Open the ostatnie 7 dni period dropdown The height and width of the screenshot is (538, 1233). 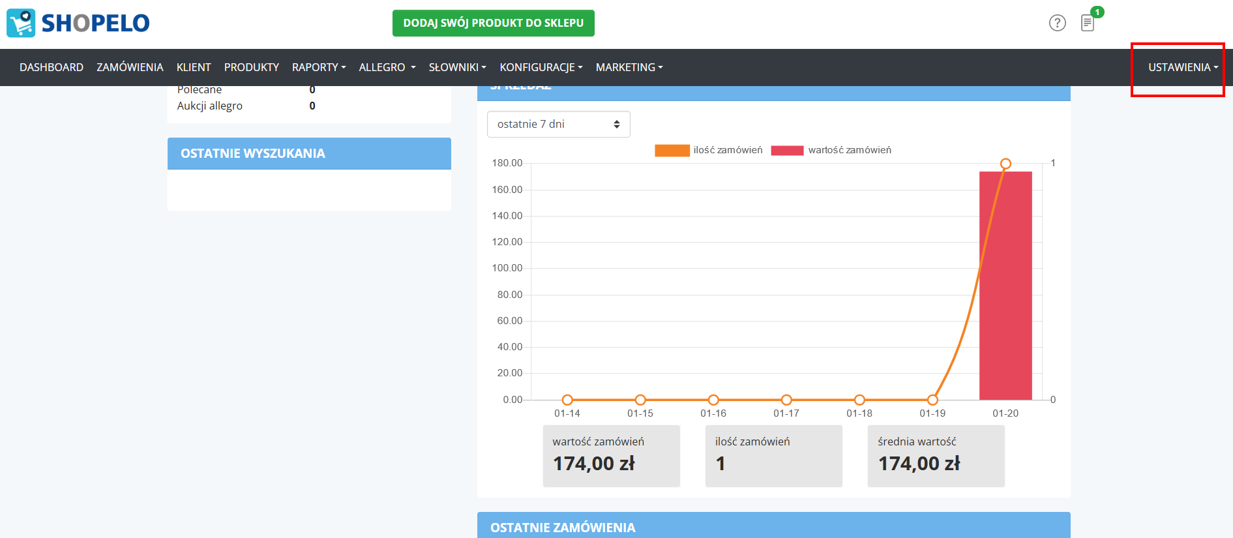558,125
